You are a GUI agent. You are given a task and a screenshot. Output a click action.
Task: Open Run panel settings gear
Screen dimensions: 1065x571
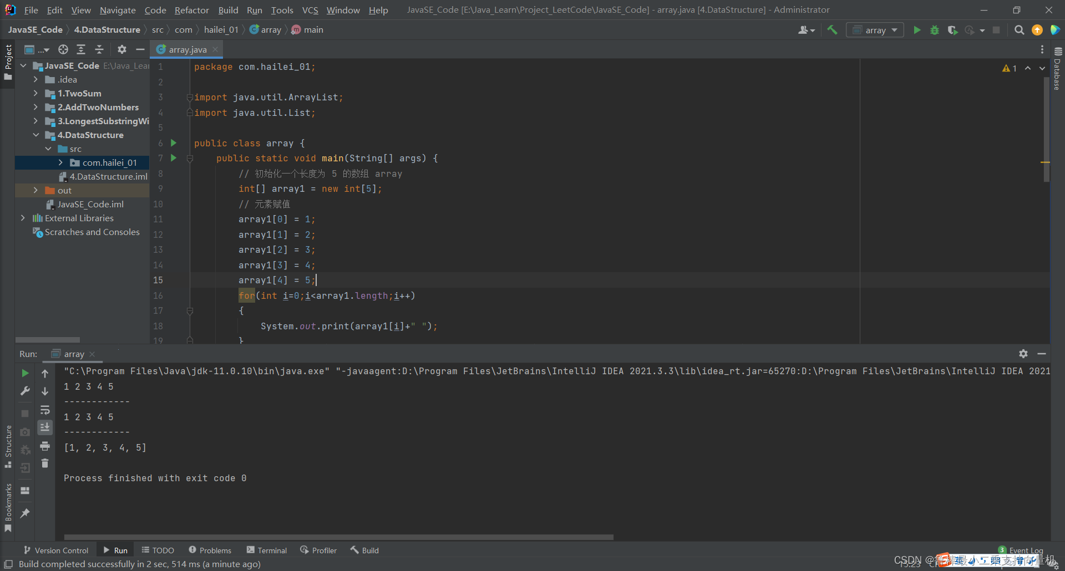1023,354
